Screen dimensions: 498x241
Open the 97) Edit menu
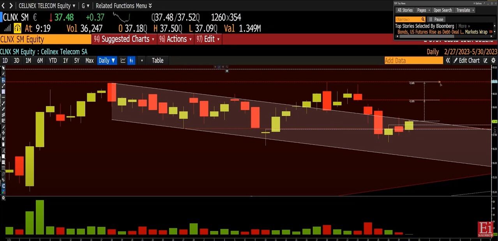[208, 39]
